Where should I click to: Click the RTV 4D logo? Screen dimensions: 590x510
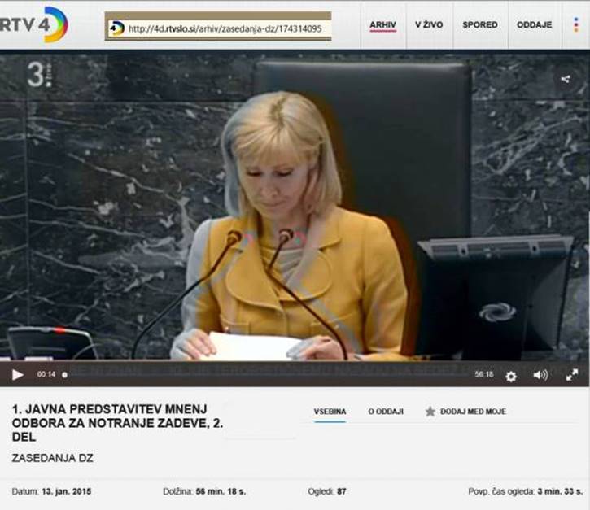34,24
